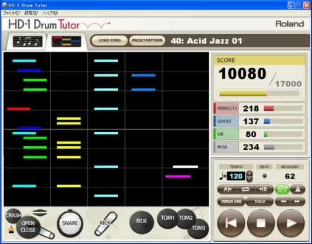This screenshot has width=312, height=244.
Task: Stop playback
Action: pos(261,223)
